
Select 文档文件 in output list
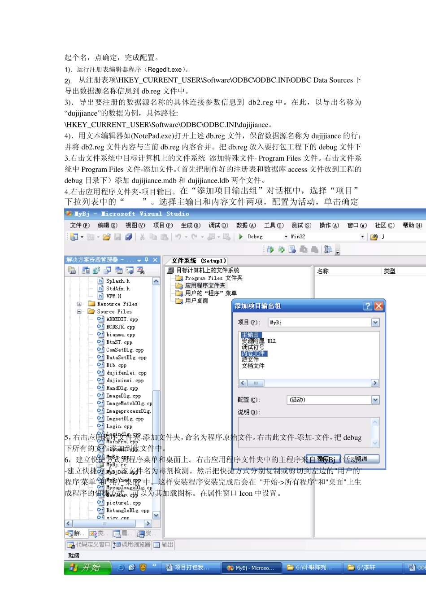(x=253, y=366)
